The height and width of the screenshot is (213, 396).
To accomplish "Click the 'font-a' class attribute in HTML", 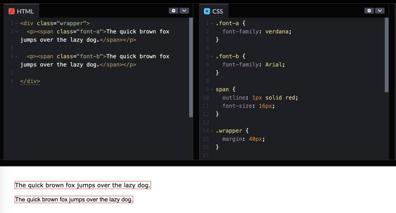I will 89,32.
